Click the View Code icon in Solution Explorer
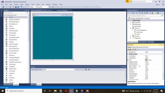The image size is (165, 93). click(x=150, y=13)
